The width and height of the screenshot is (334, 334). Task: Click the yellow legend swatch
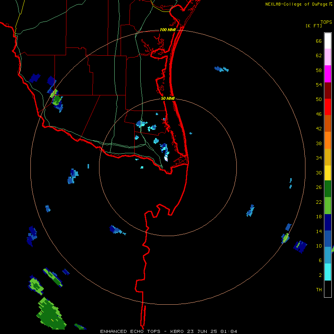(328, 173)
